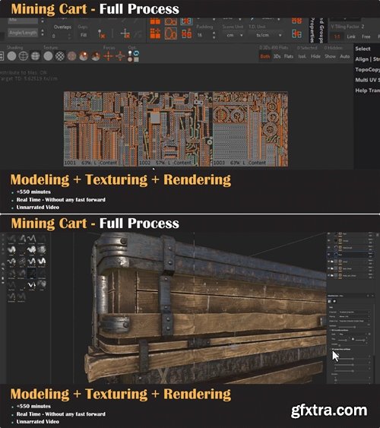Adjust the first 3D projection slider
380x428 pixels.
(352, 359)
